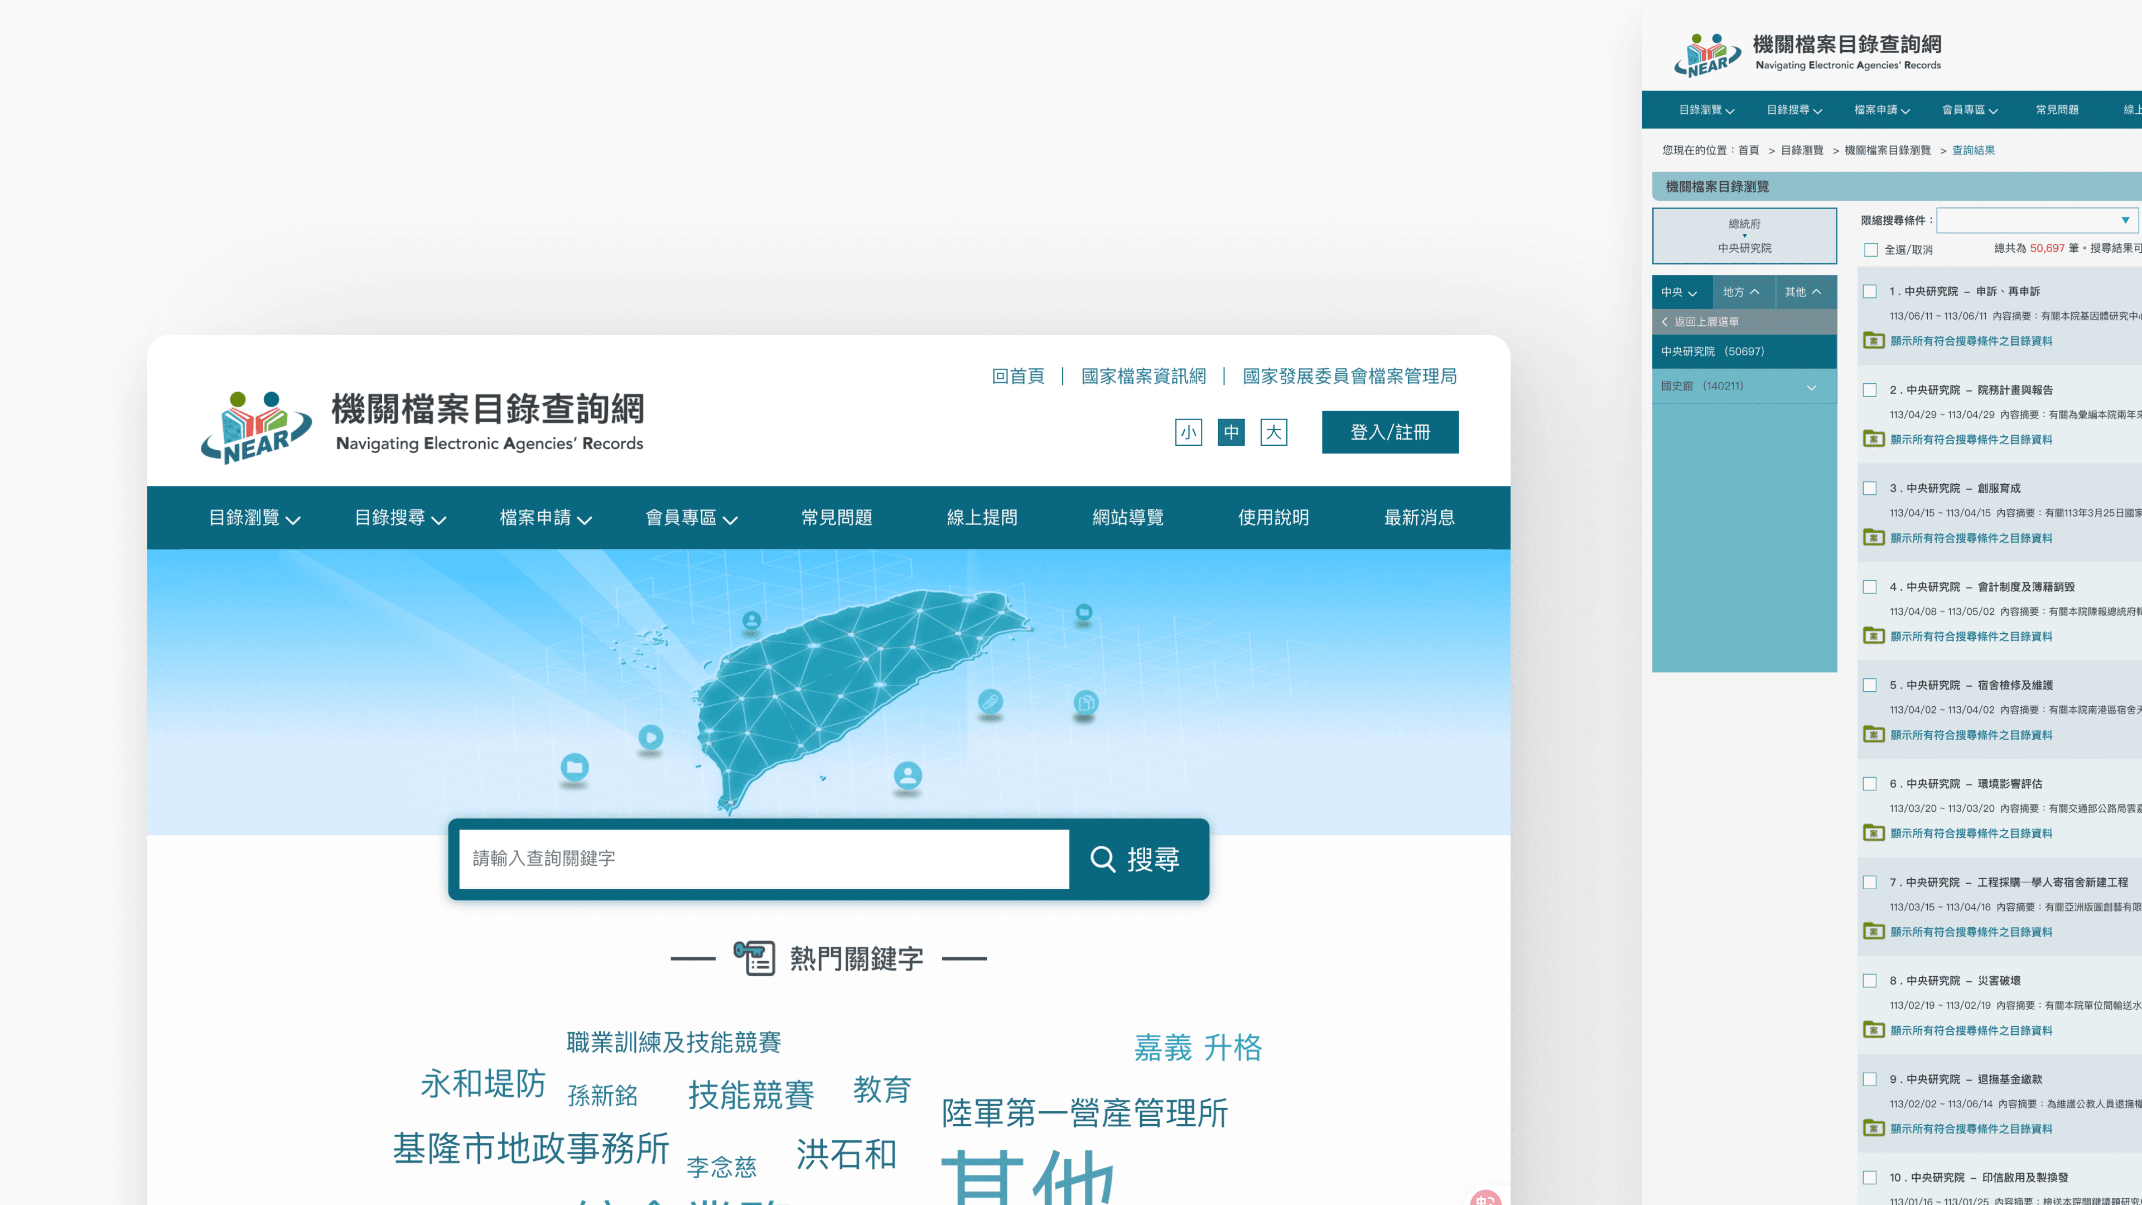Switch to the 地方 tab in sidebar
2142x1205 pixels.
point(1741,292)
